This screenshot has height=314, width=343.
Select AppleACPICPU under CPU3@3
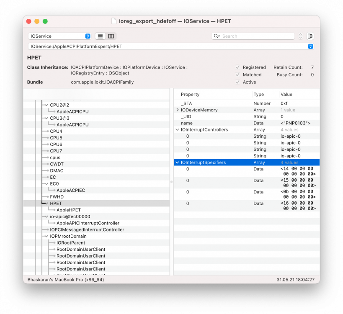tap(72, 125)
